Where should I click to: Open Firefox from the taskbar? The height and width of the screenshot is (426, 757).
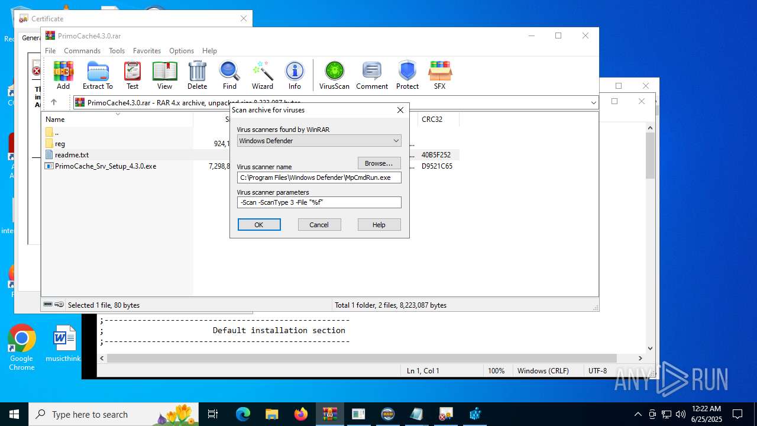pos(301,414)
